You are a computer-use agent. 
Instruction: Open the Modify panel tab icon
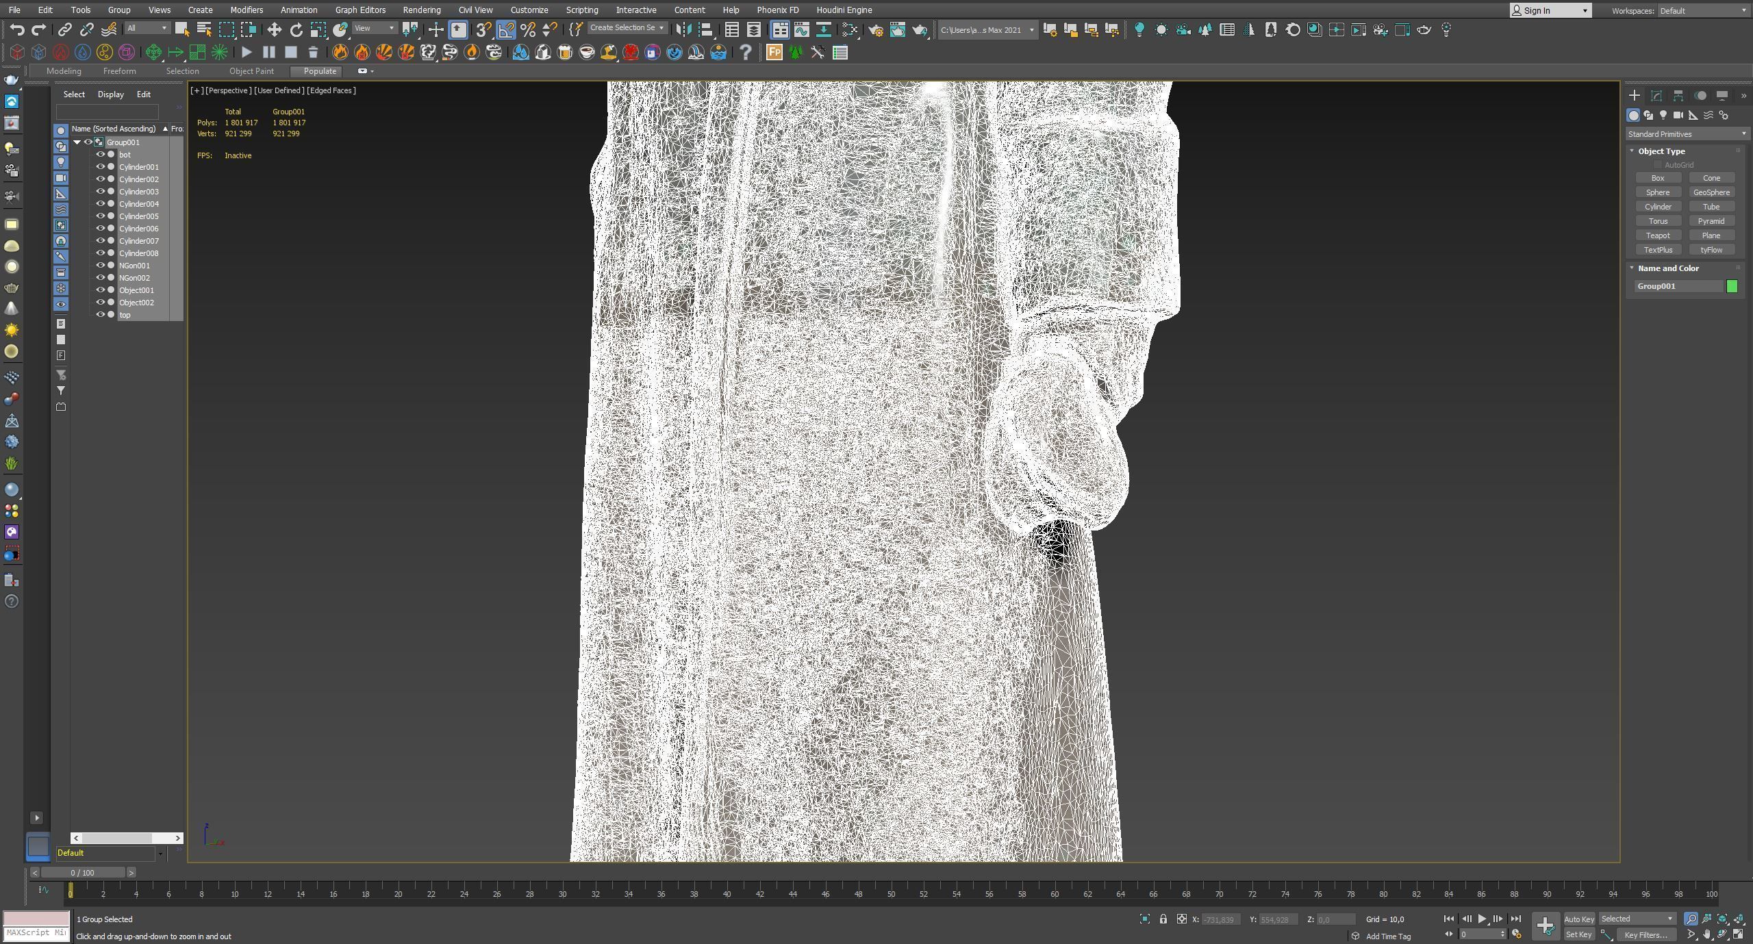pyautogui.click(x=1656, y=96)
